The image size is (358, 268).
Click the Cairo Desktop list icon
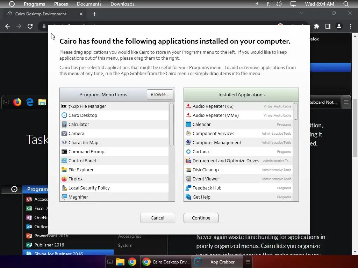point(64,115)
